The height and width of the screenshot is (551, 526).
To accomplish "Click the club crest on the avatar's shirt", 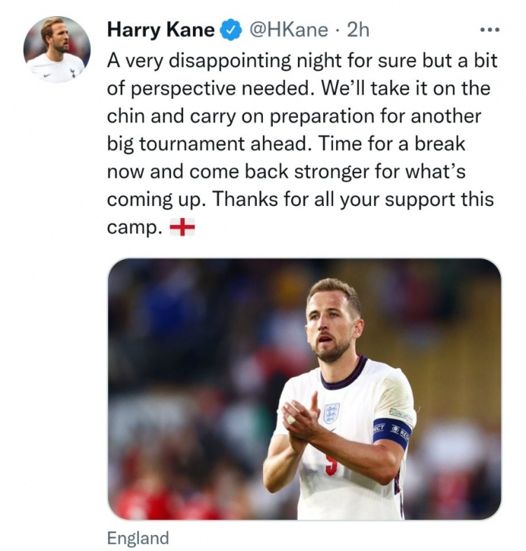I will [73, 72].
